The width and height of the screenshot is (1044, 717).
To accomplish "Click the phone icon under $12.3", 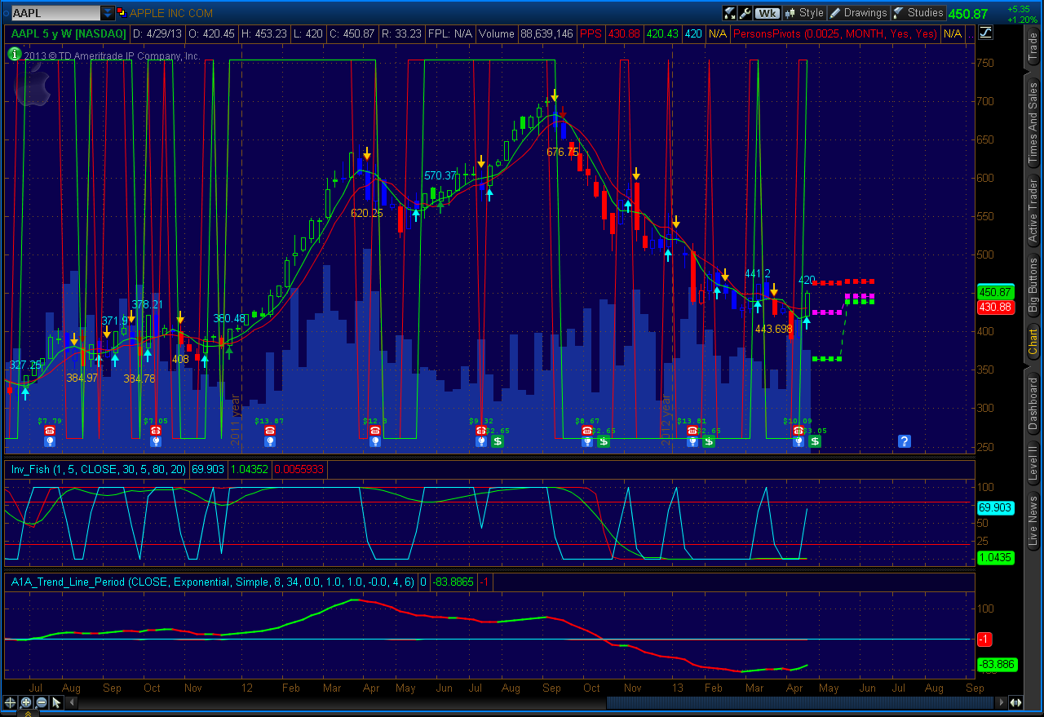I will click(x=374, y=431).
